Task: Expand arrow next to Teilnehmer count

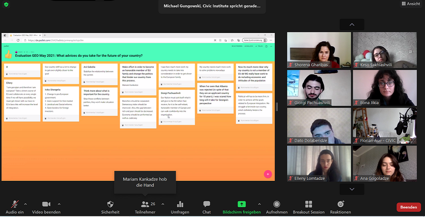Action: click(x=163, y=204)
